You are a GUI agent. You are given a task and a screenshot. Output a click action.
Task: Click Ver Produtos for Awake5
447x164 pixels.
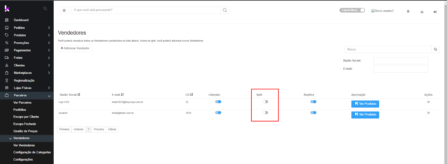pos(365,115)
